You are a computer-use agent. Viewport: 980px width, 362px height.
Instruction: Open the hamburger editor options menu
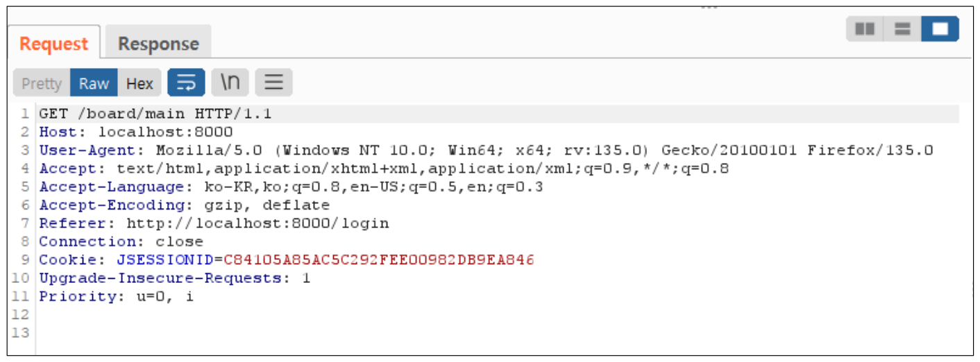point(273,83)
